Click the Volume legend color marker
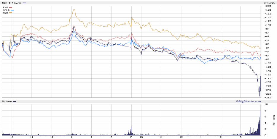This screenshot has height=139, width=277. pos(15,101)
